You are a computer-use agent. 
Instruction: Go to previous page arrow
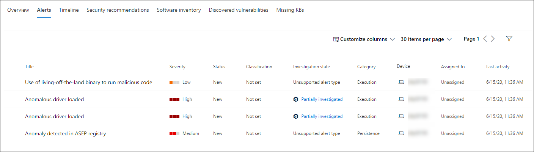point(485,39)
